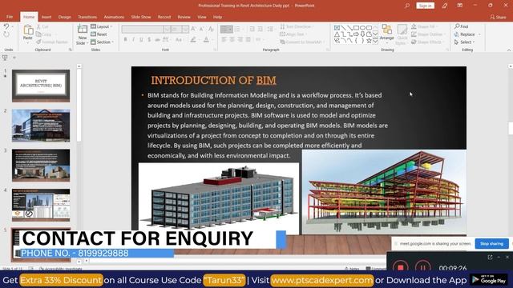Switch to the Design tab
This screenshot has width=513, height=288.
pyautogui.click(x=64, y=17)
